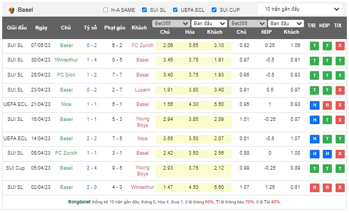The image size is (349, 213).
Task: Click blue H badge in Nice 21/04/23 row
Action: [315, 105]
